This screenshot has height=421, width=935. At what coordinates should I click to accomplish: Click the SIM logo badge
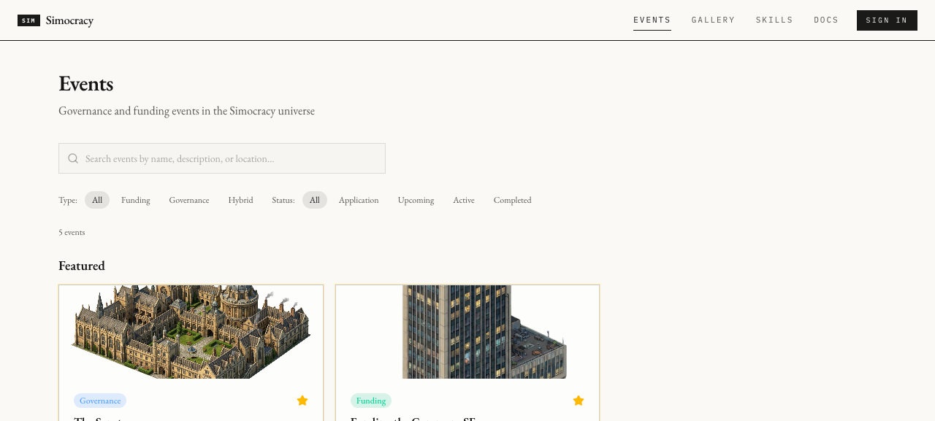tap(28, 20)
